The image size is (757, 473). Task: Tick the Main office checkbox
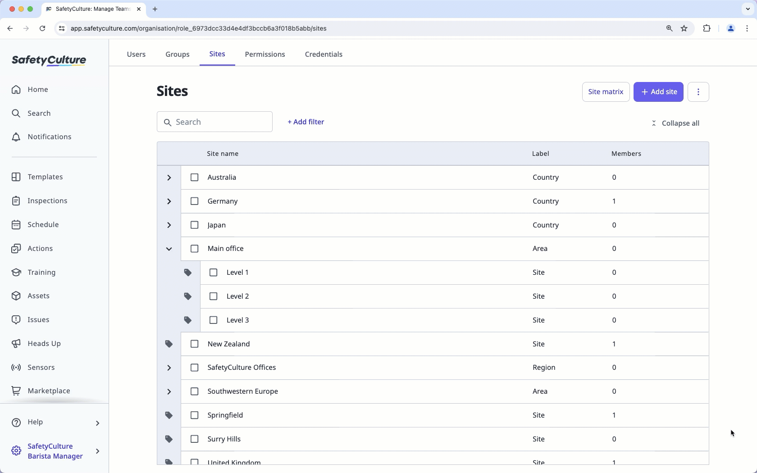pos(194,249)
